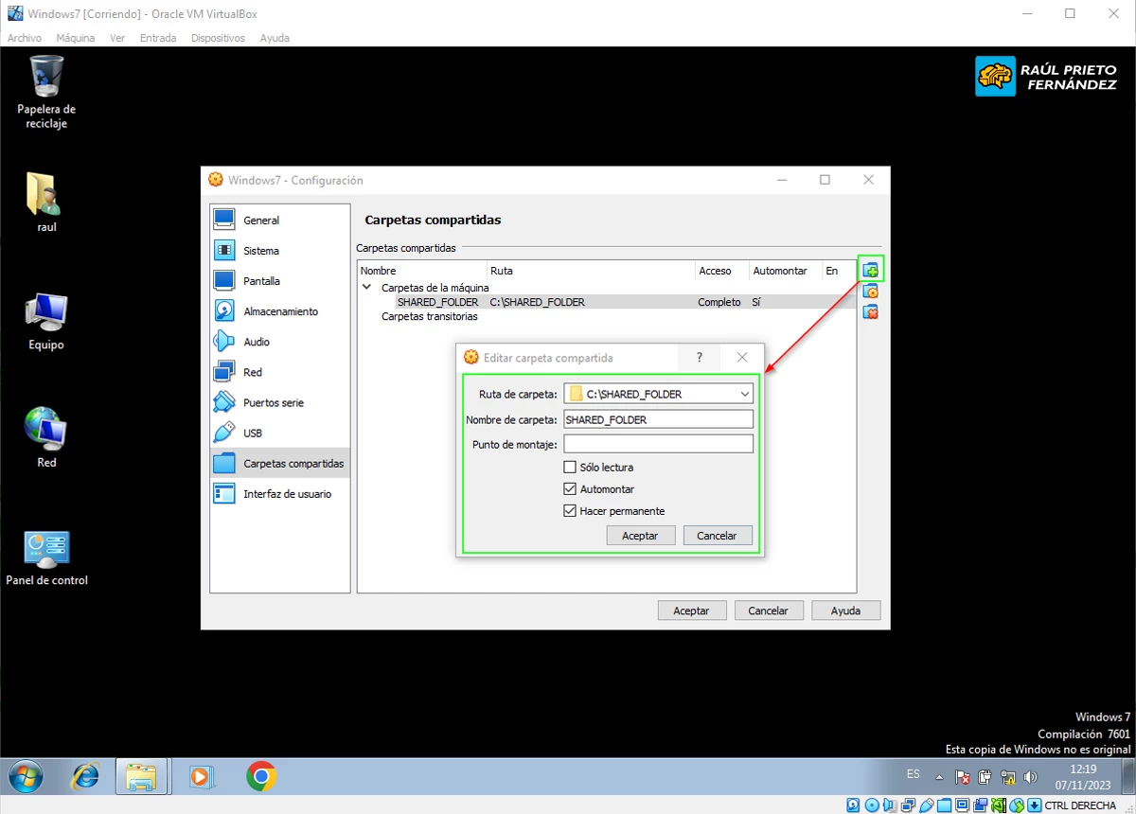Enable the Sólo lectura checkbox
Image resolution: width=1136 pixels, height=814 pixels.
570,467
